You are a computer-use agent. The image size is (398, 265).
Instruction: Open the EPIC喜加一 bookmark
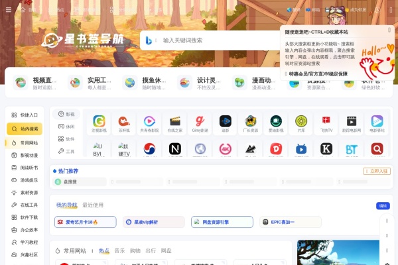click(291, 222)
